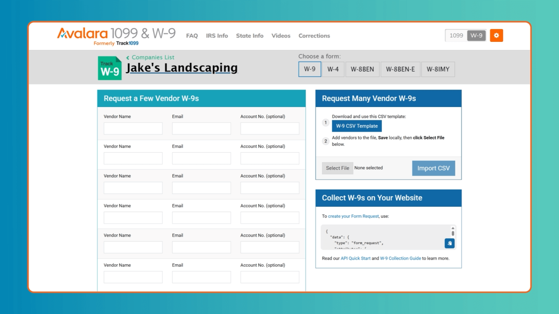Image resolution: width=559 pixels, height=314 pixels.
Task: Open State Info in navigation
Action: pos(250,36)
